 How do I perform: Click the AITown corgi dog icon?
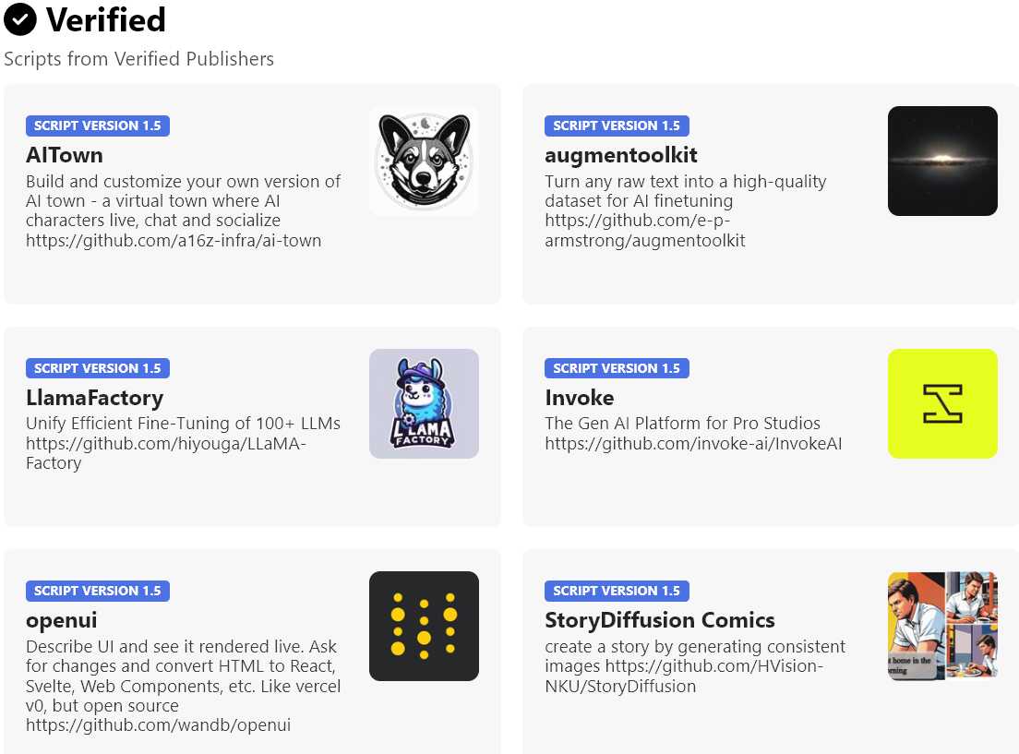[x=424, y=161]
